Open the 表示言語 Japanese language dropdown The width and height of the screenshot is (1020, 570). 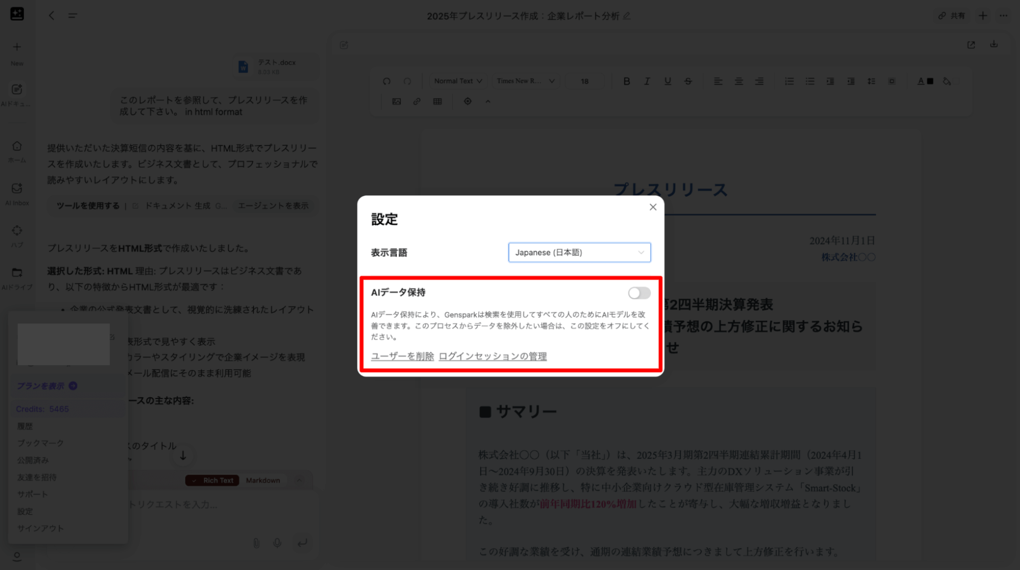pyautogui.click(x=579, y=253)
